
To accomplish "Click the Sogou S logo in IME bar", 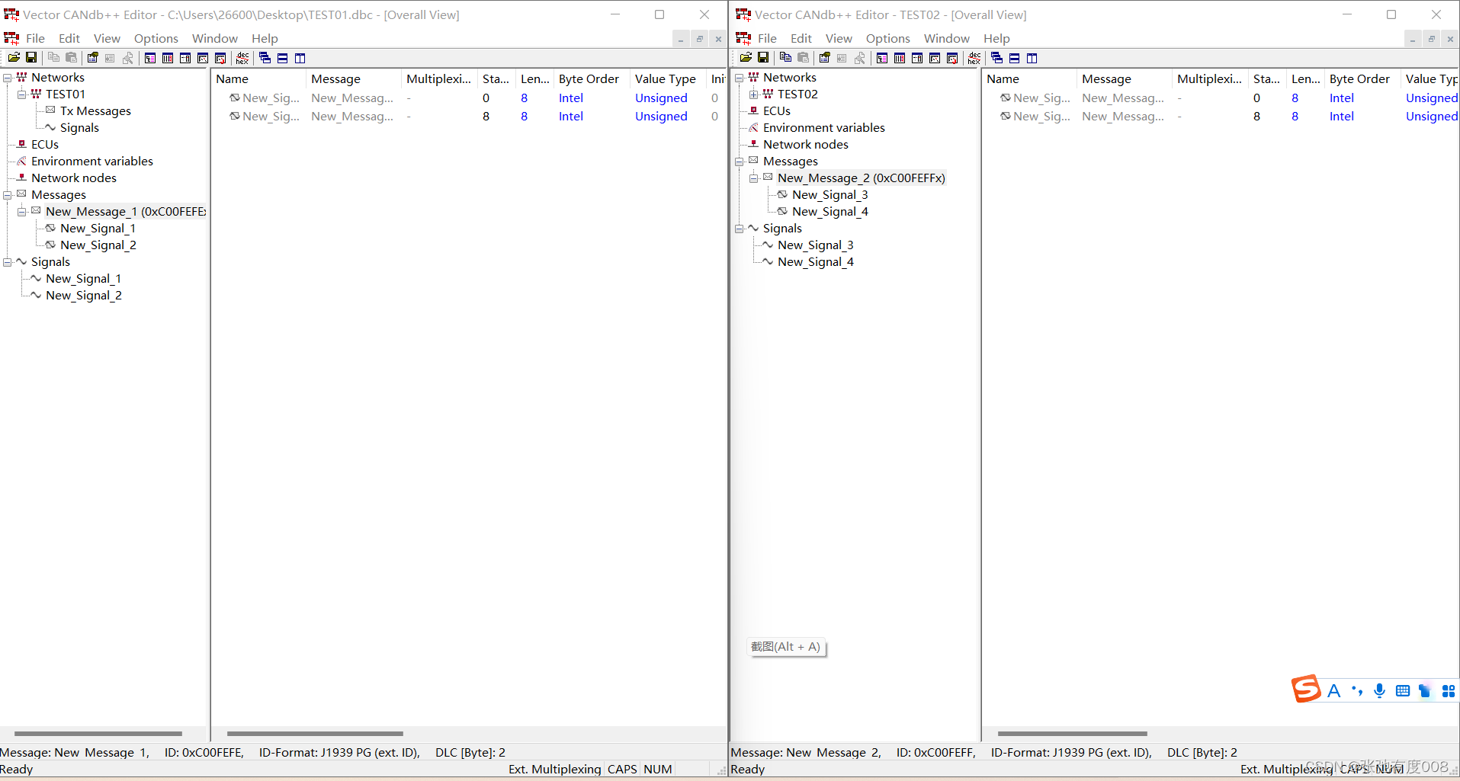I will coord(1306,689).
